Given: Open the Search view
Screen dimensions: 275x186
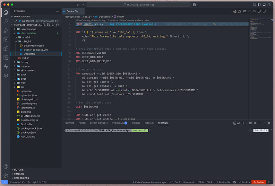Looking at the screenshot, I should tap(5, 21).
